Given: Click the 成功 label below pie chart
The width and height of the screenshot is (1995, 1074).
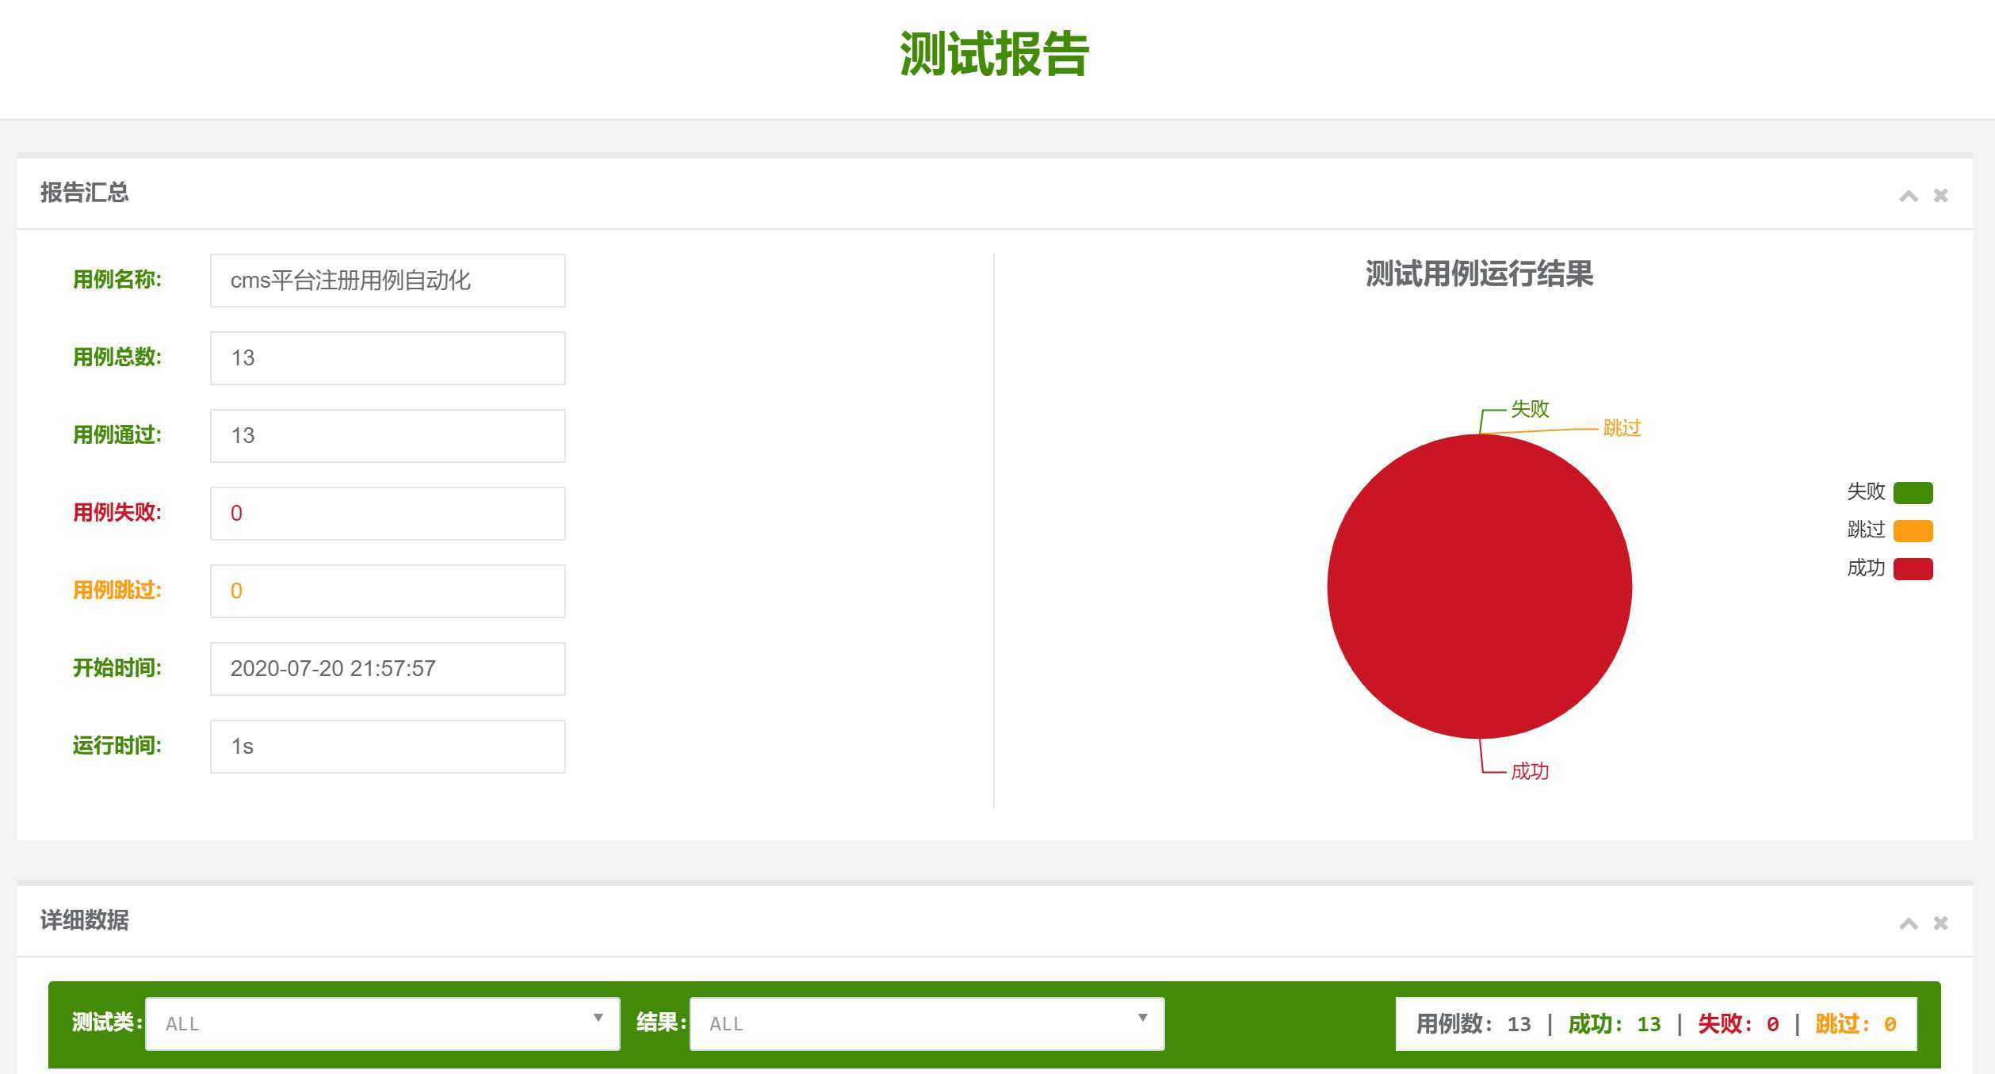Looking at the screenshot, I should tap(1529, 771).
